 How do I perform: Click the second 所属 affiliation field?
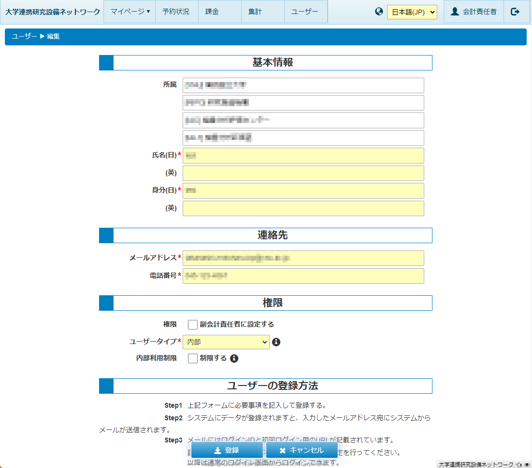303,103
